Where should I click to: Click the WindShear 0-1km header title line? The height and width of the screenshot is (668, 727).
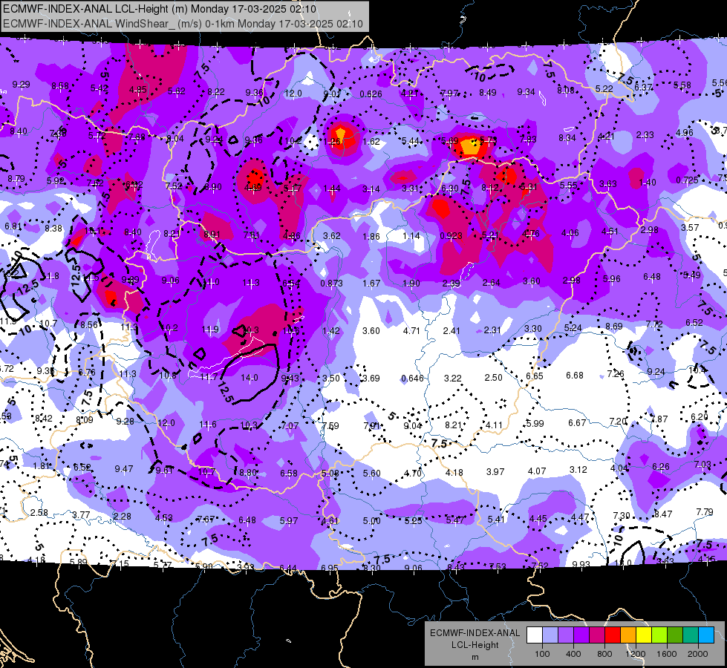tap(183, 24)
